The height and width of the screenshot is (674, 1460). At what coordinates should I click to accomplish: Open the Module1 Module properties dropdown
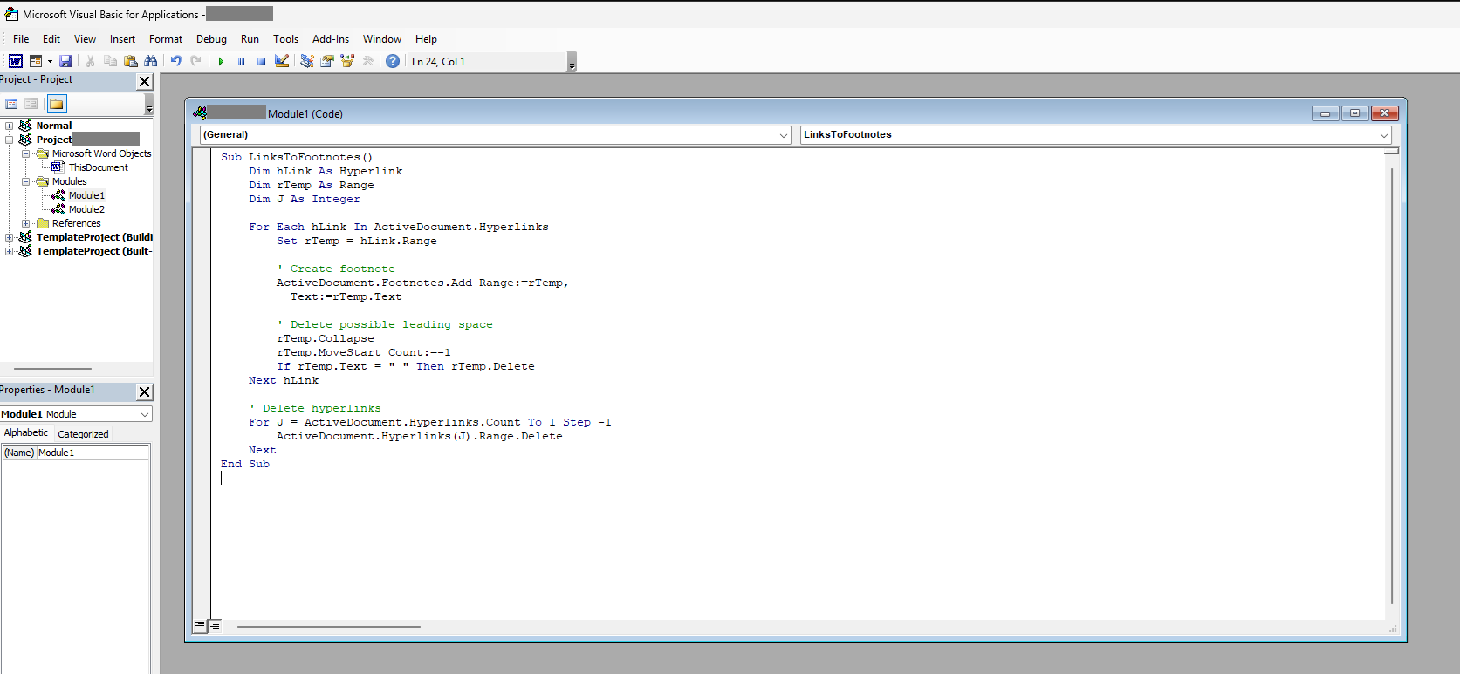pyautogui.click(x=145, y=414)
